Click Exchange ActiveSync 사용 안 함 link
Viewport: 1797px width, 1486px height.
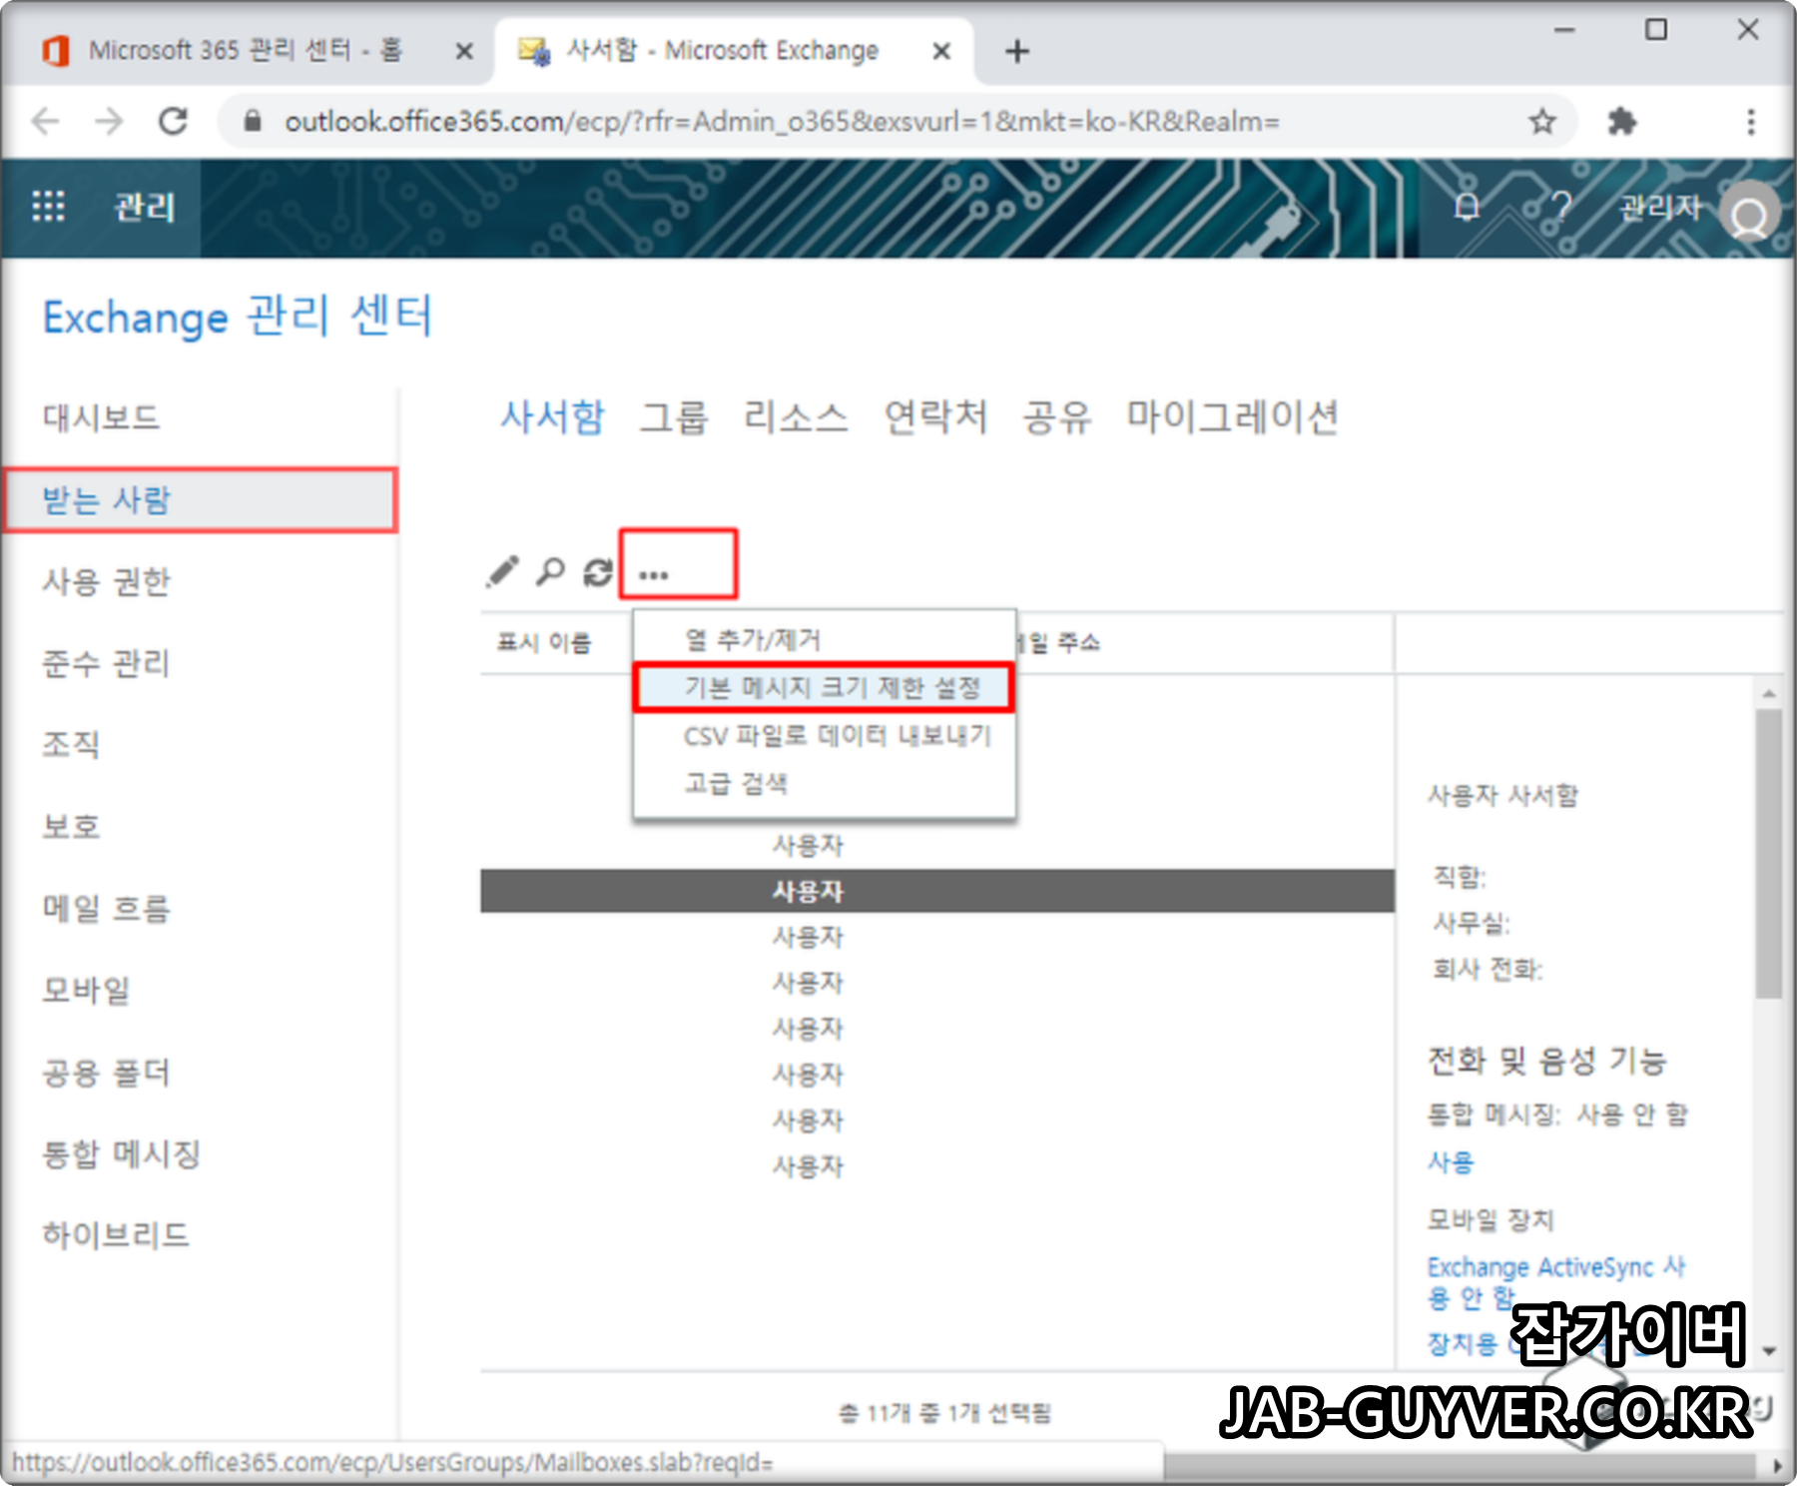coord(1556,1282)
